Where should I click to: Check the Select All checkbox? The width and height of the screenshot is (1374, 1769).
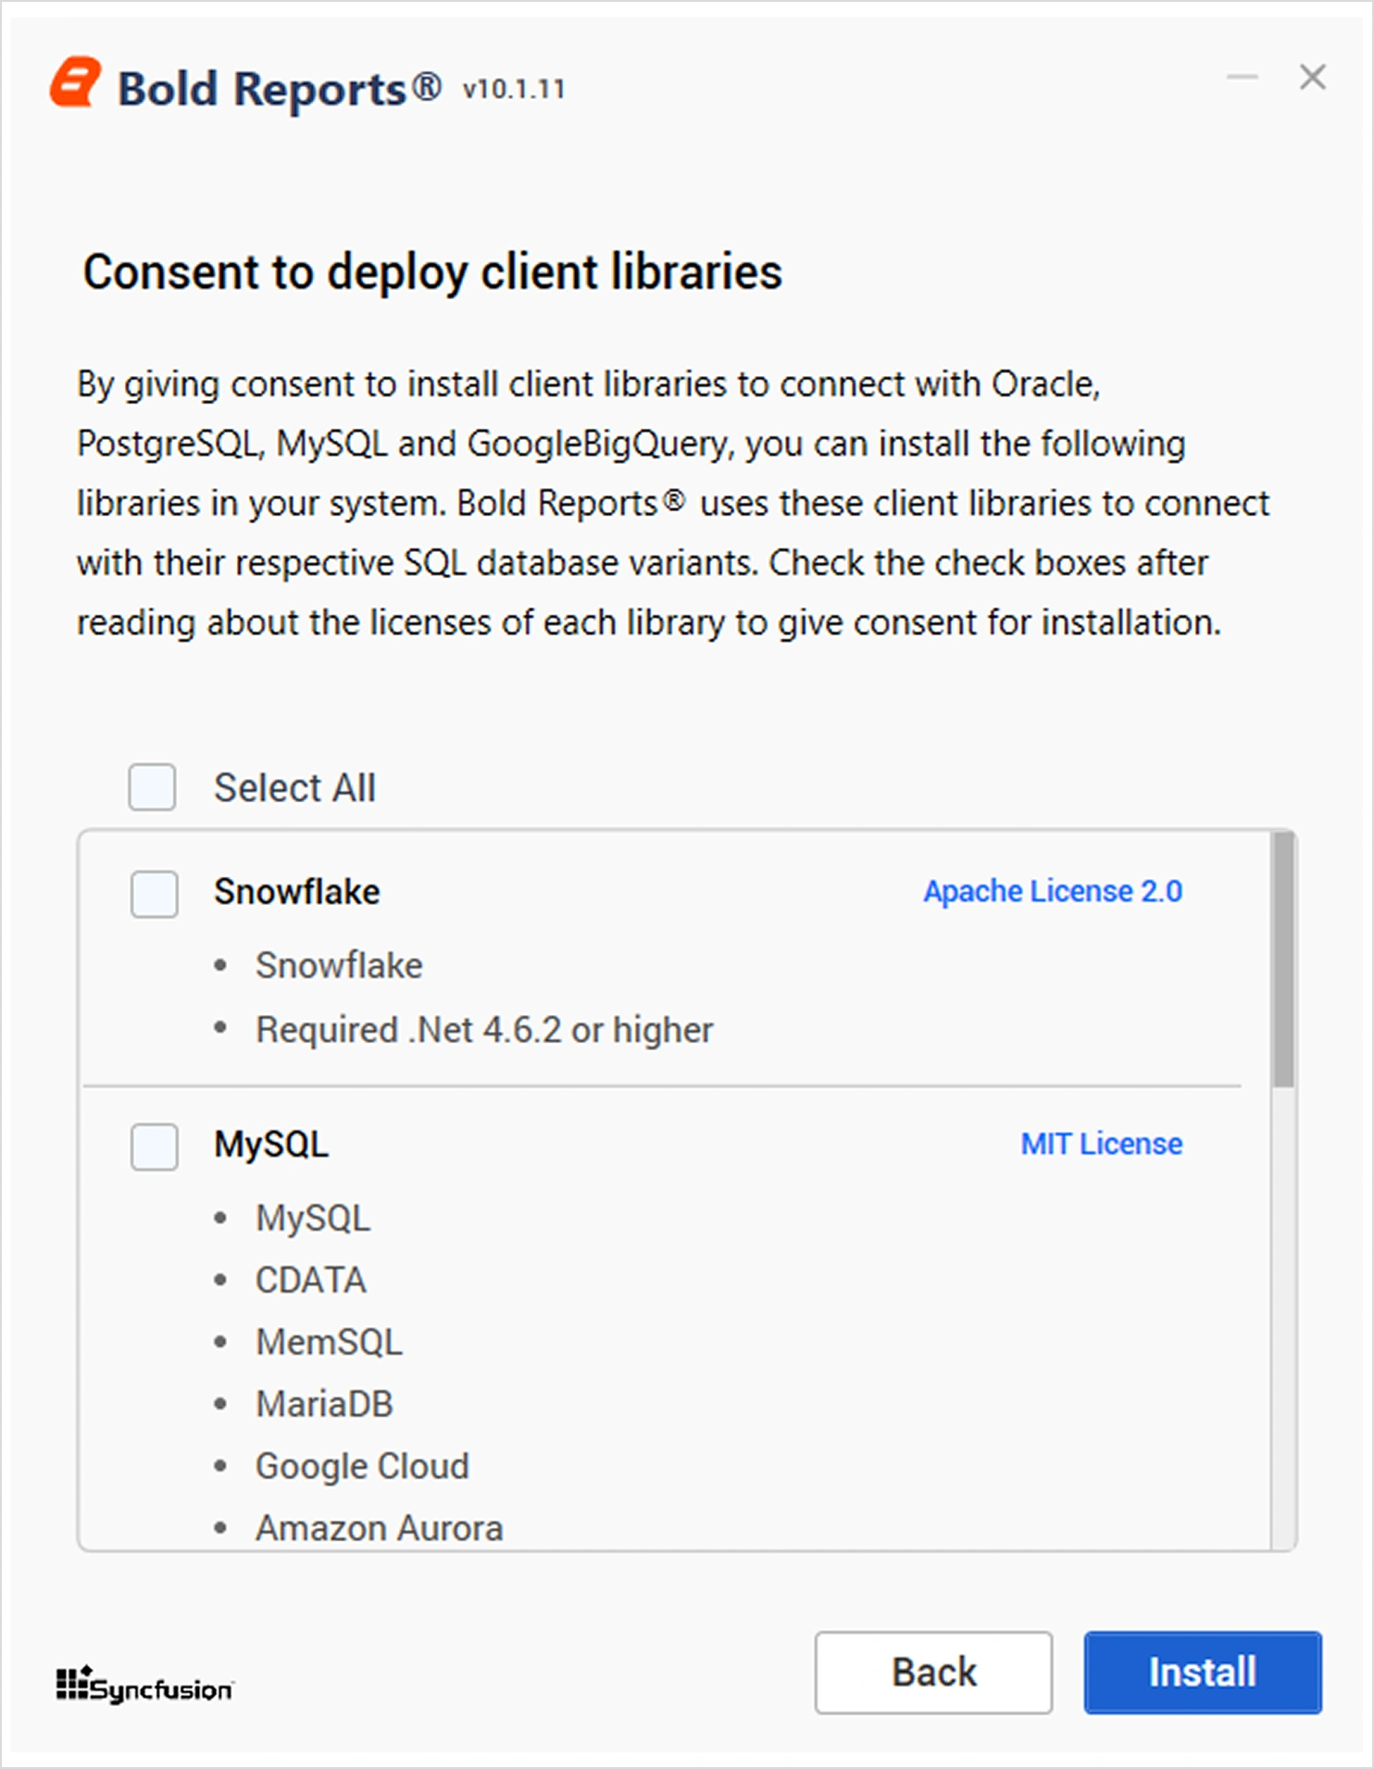[153, 787]
